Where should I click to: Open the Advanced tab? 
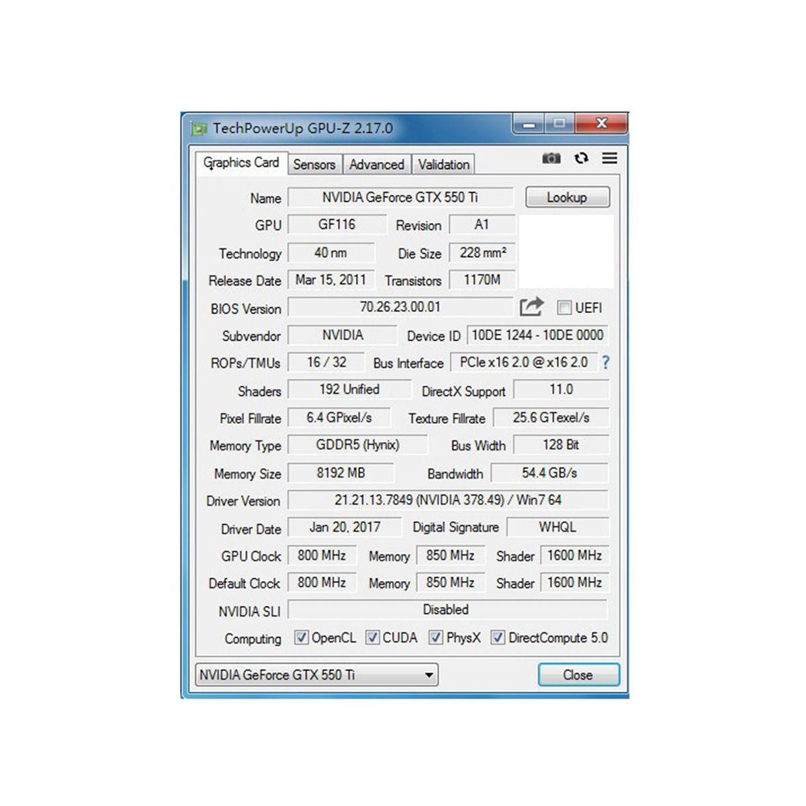[x=376, y=165]
